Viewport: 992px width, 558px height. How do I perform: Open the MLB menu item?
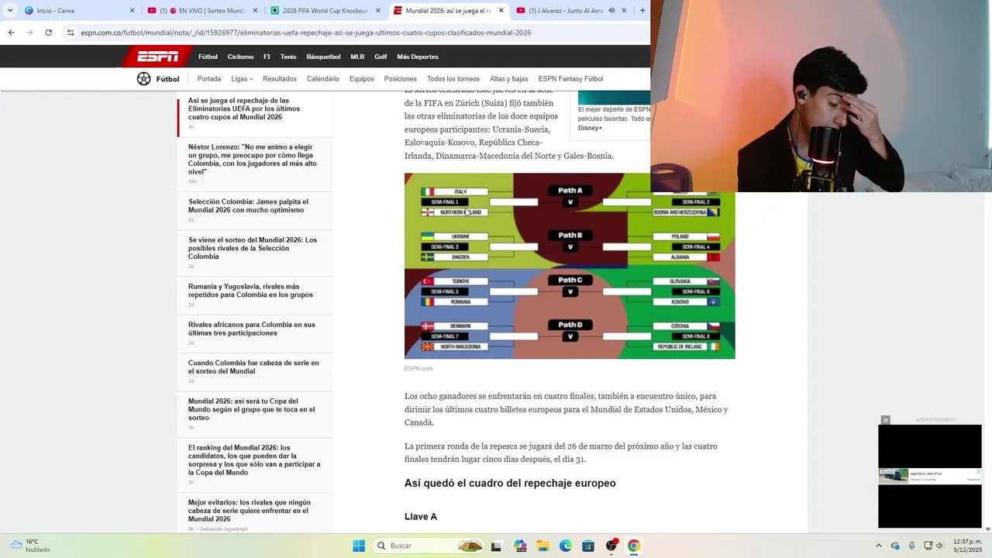tap(357, 57)
